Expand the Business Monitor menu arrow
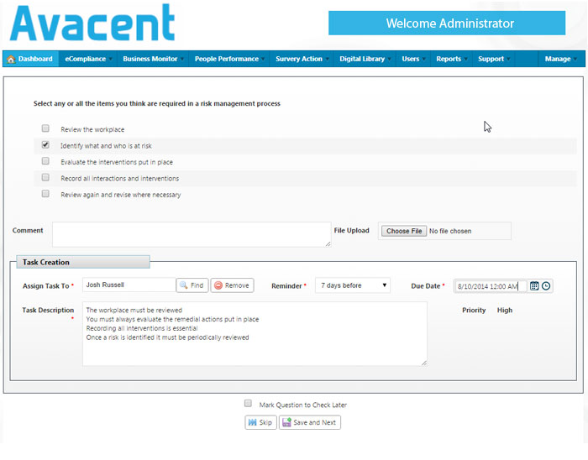This screenshot has width=588, height=460. pyautogui.click(x=182, y=60)
